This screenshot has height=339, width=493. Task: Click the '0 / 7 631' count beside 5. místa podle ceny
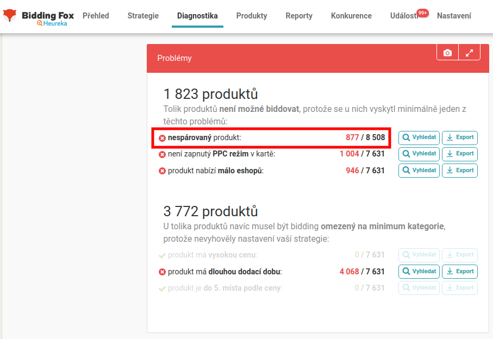pos(370,288)
